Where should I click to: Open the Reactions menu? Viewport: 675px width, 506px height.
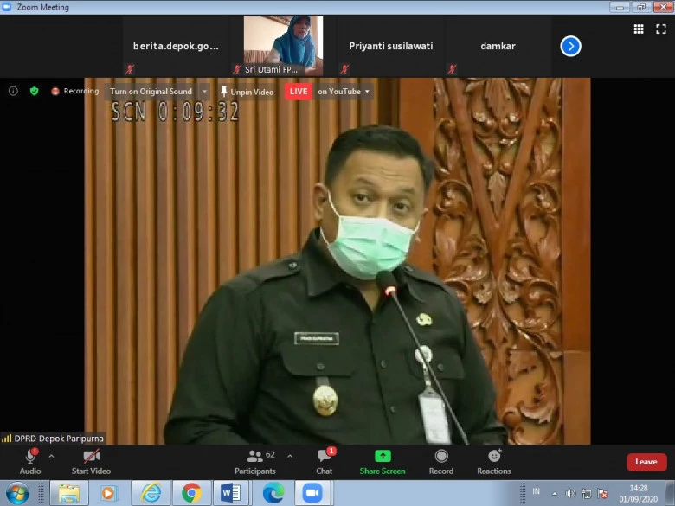(494, 461)
